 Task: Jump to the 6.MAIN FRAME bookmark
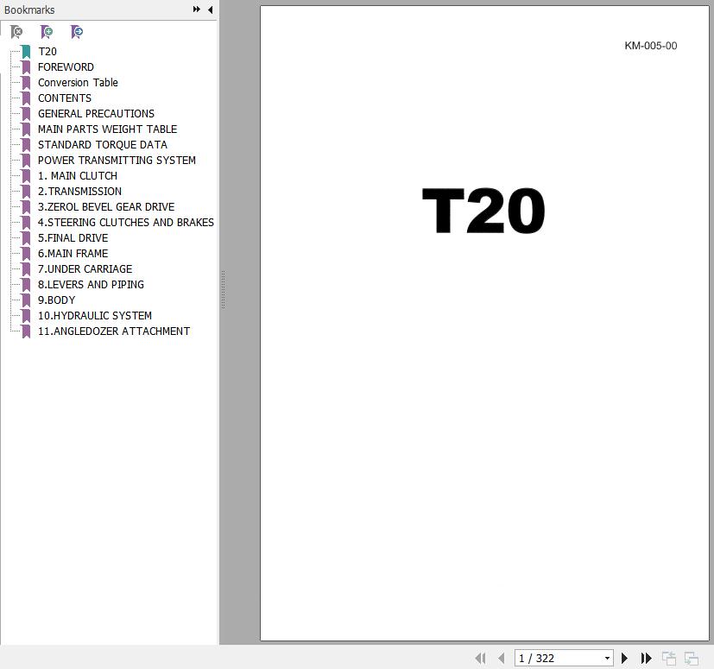pyautogui.click(x=73, y=253)
